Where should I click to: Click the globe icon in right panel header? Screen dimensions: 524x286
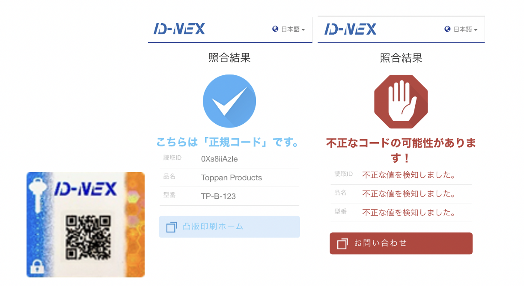447,29
